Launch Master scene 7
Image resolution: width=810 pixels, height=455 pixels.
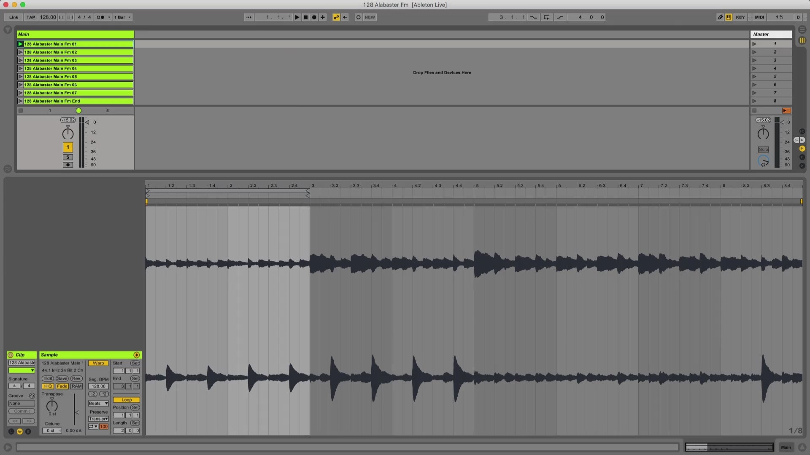click(x=754, y=93)
